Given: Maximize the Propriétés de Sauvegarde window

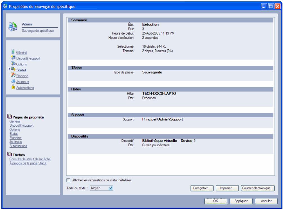Looking at the screenshot, I should click(271, 6).
